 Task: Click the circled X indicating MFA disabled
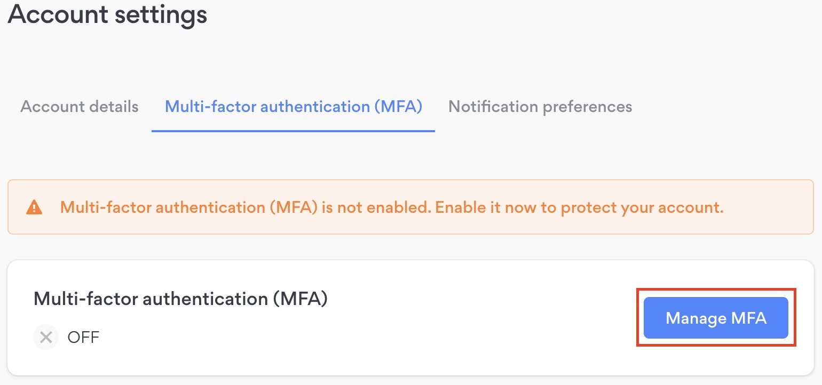pos(45,337)
